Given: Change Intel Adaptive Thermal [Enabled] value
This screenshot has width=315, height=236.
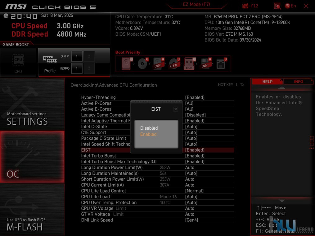Looking at the screenshot, I should (x=195, y=121).
